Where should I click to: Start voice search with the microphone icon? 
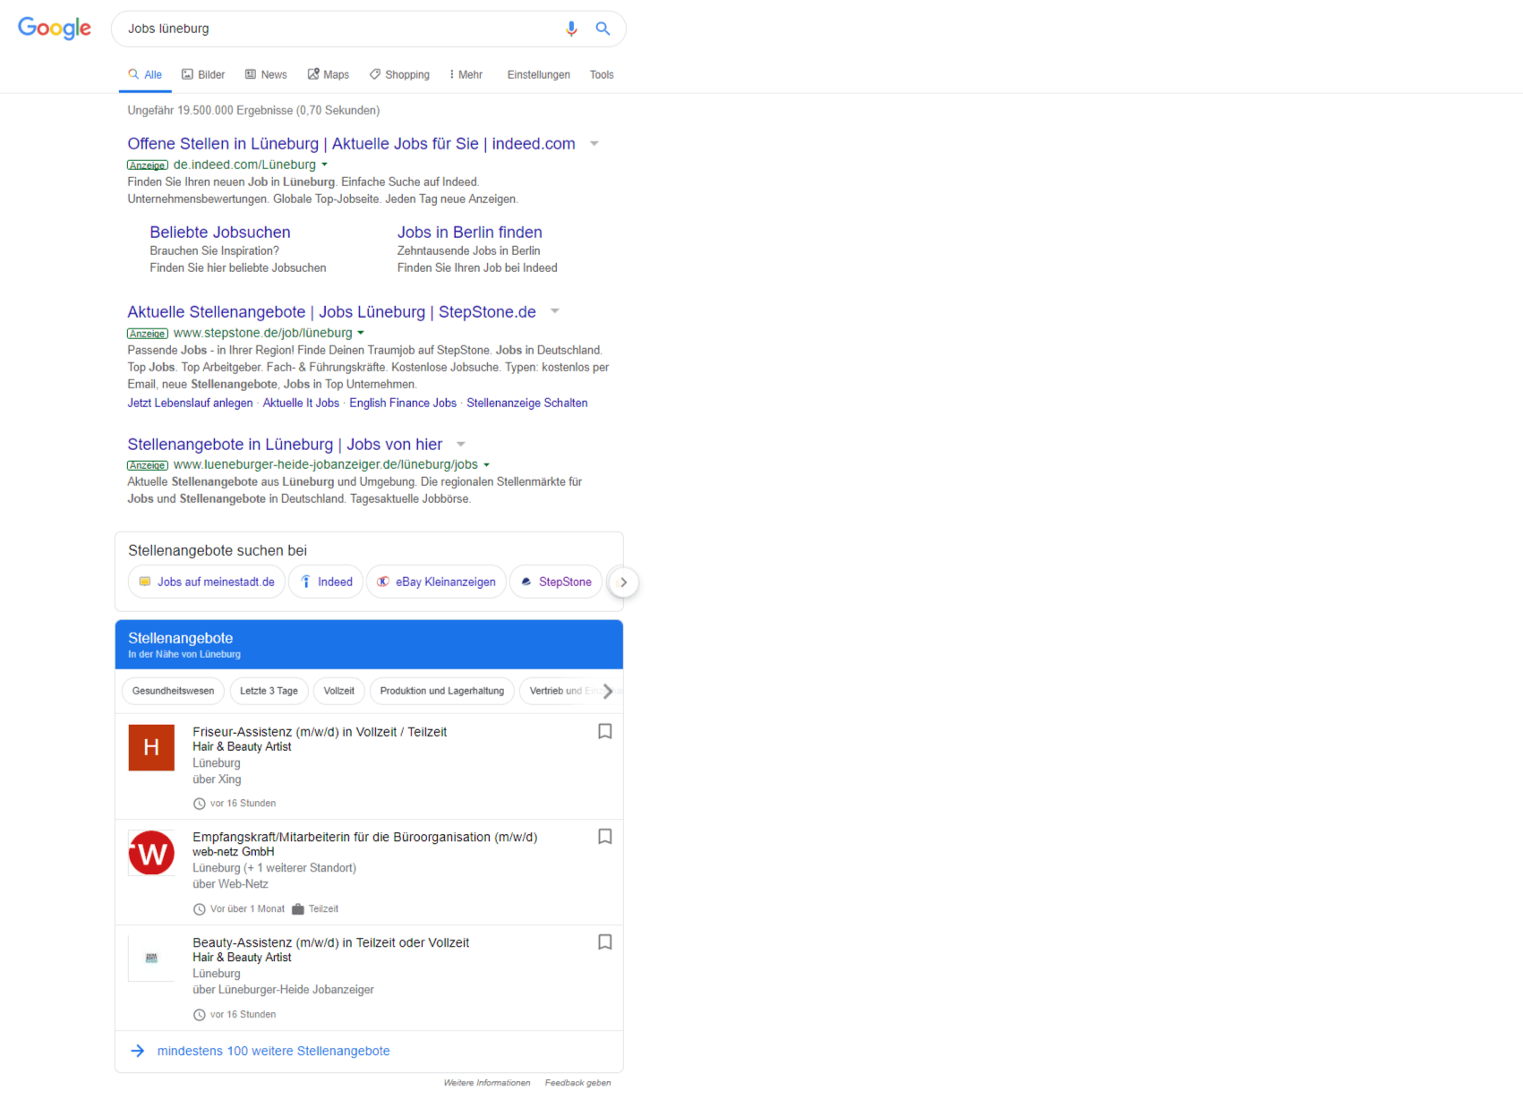click(571, 29)
